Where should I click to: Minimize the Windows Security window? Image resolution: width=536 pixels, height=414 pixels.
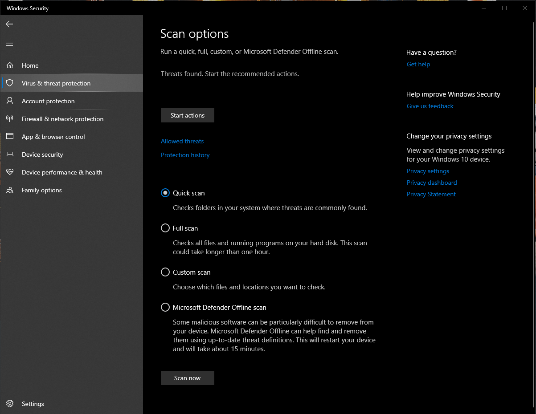pos(484,8)
